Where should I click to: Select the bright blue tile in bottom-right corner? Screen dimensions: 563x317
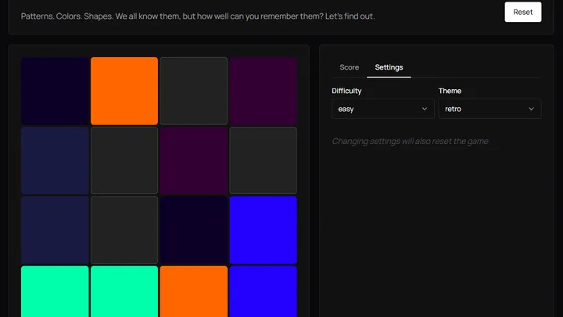(263, 292)
